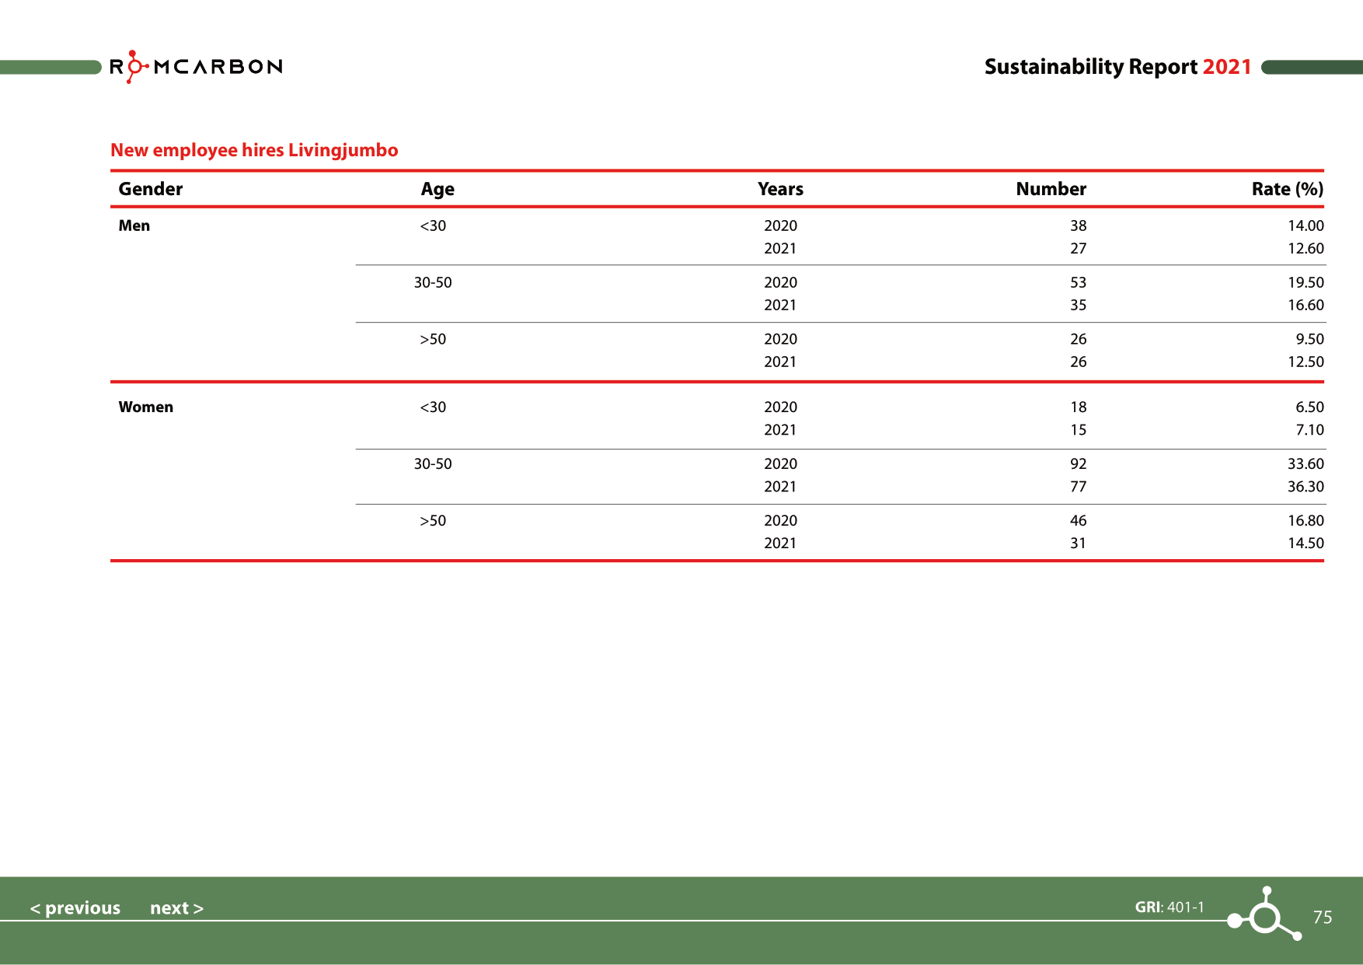Toggle the Women gender row header
Image resolution: width=1363 pixels, height=965 pixels.
(x=145, y=407)
